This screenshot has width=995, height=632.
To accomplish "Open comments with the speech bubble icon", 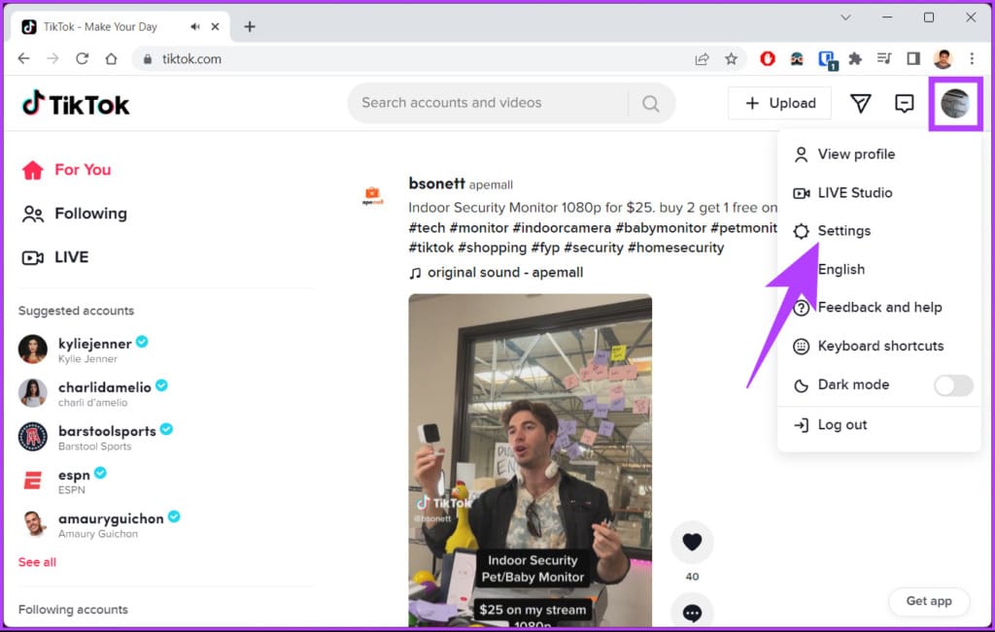I will coord(692,612).
